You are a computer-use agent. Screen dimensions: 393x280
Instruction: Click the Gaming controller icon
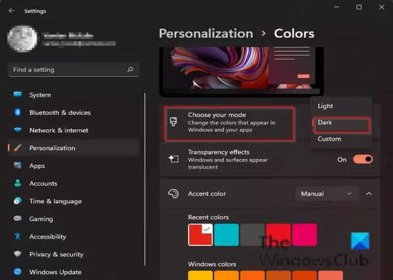tap(18, 219)
